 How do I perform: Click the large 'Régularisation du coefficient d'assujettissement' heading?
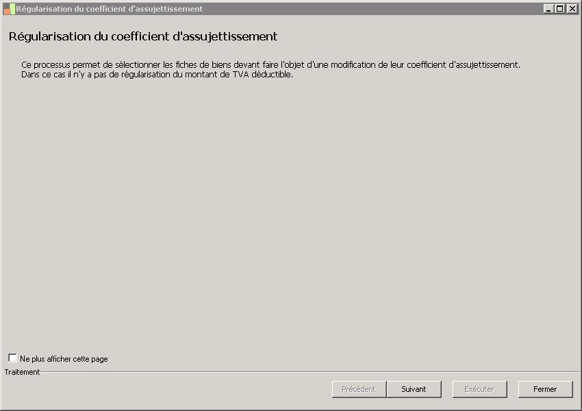click(143, 36)
